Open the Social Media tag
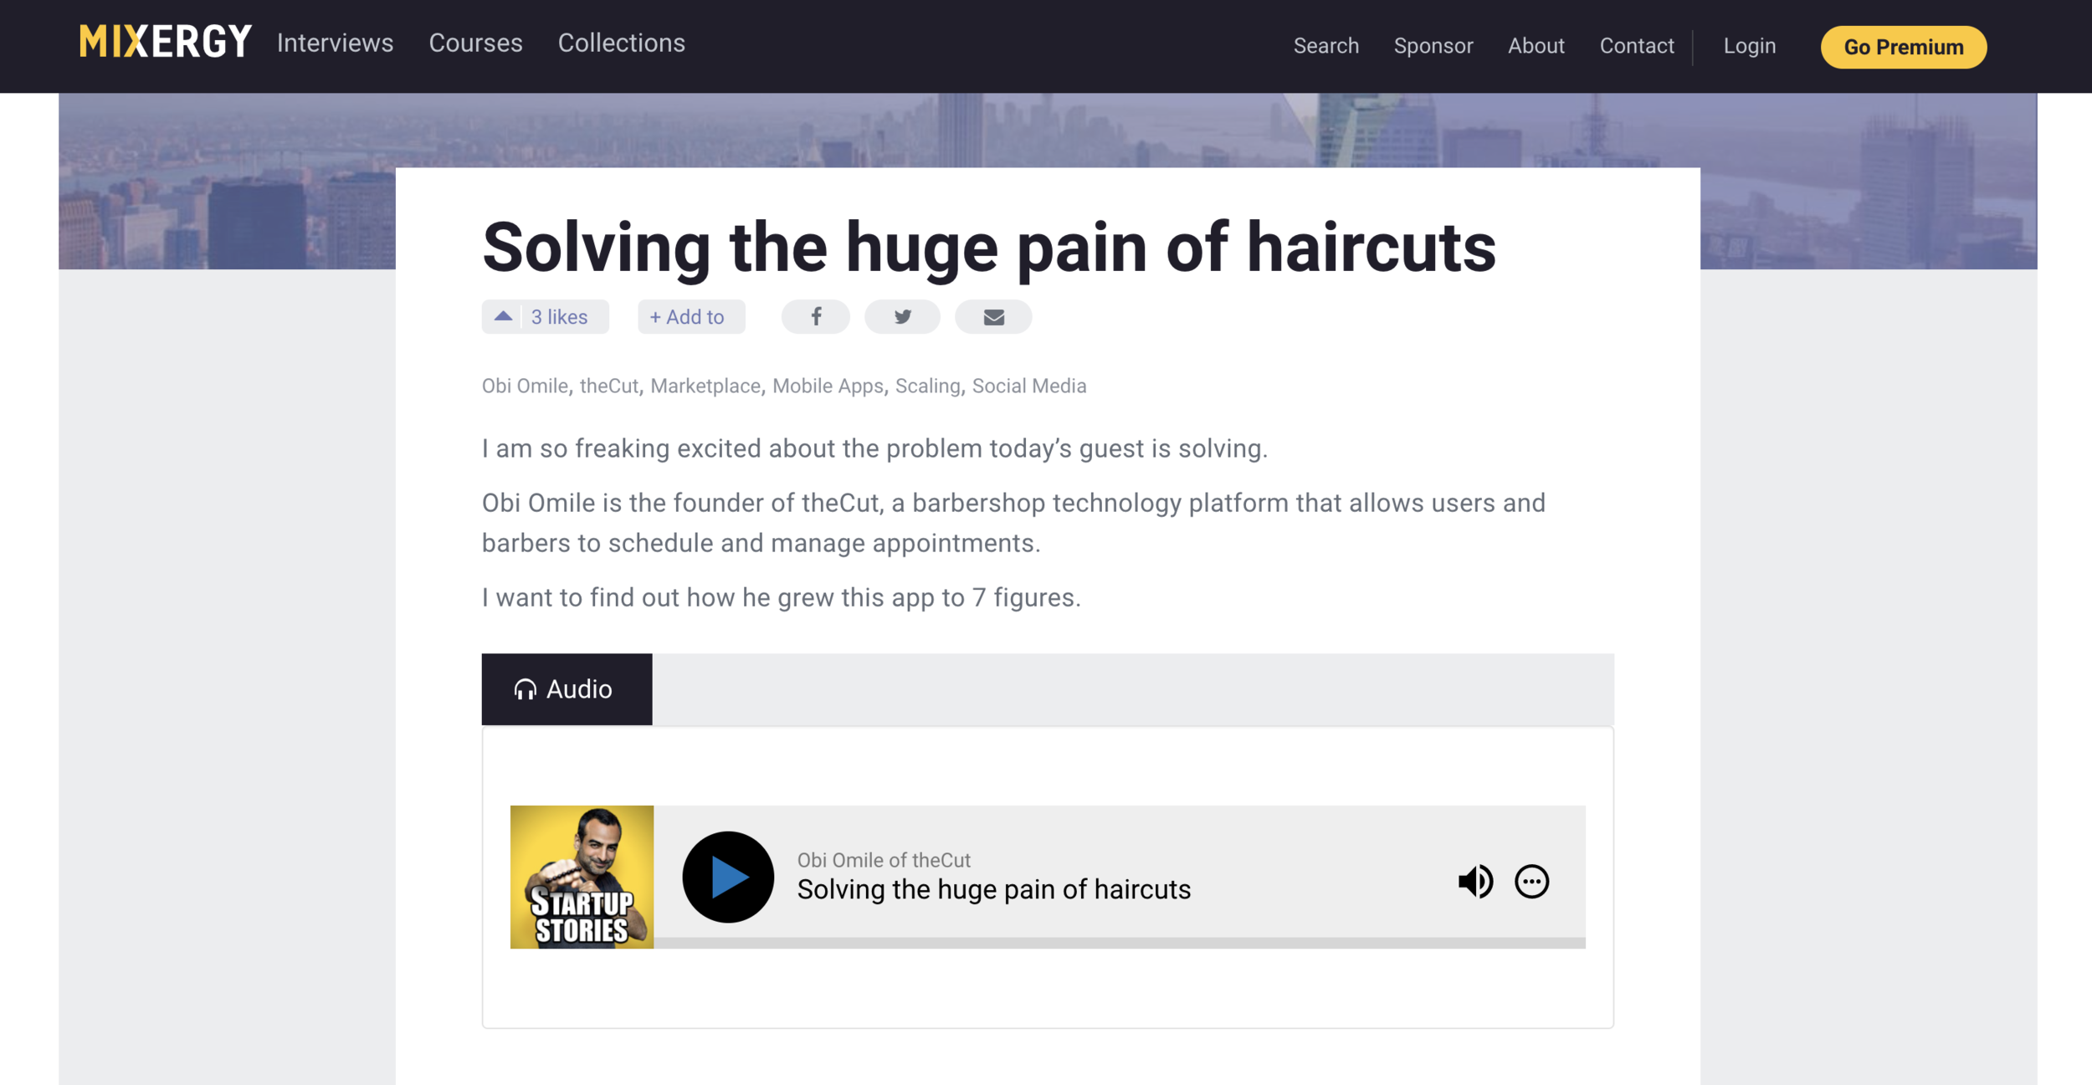2092x1085 pixels. pyautogui.click(x=1028, y=386)
